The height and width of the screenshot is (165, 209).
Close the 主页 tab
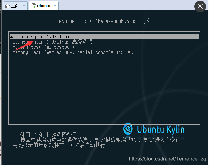[24, 5]
